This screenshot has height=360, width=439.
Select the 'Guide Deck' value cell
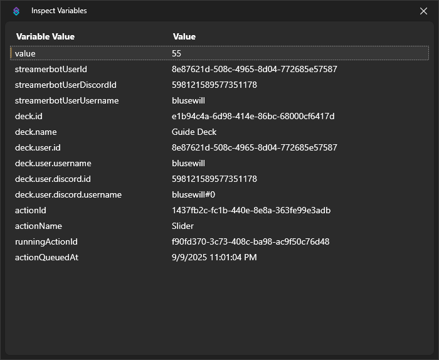coord(194,132)
